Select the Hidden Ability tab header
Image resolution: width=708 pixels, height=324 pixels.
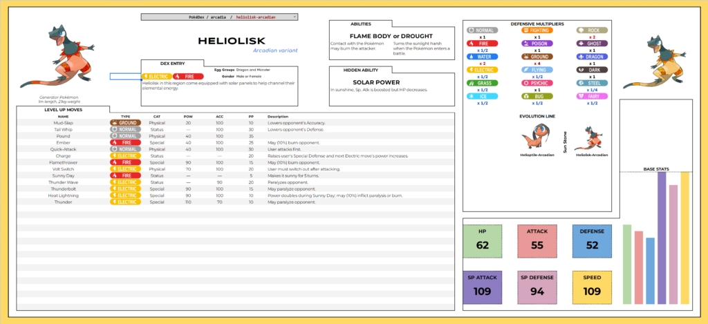click(361, 70)
